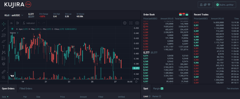Click the TradingView logo on chart
This screenshot has height=99, width=240.
(x=12, y=76)
